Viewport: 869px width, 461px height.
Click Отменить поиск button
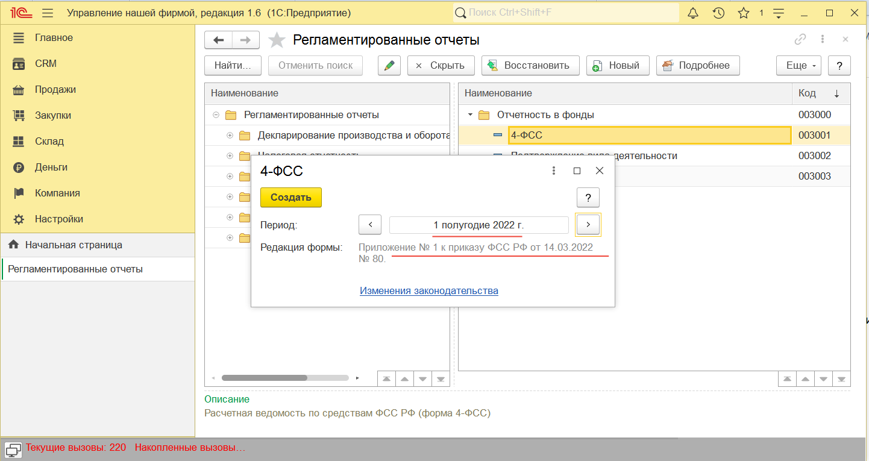click(x=316, y=66)
